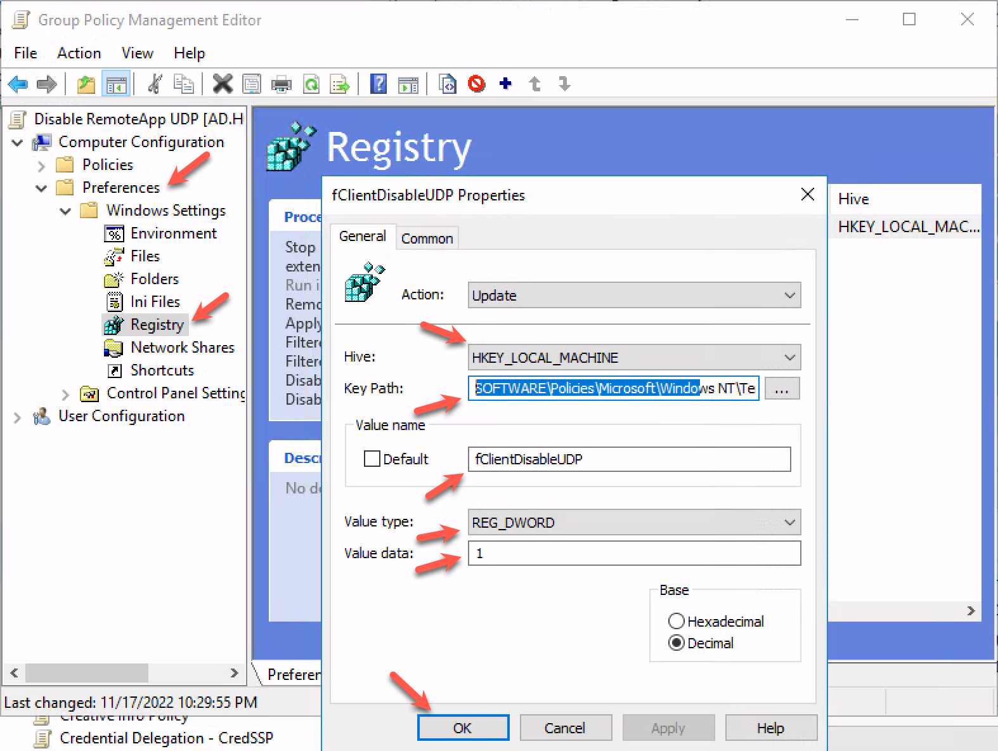This screenshot has height=751, width=998.
Task: Collapse the Preferences folder node
Action: [x=41, y=188]
